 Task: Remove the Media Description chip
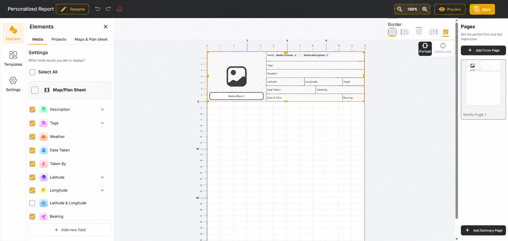coord(327,55)
